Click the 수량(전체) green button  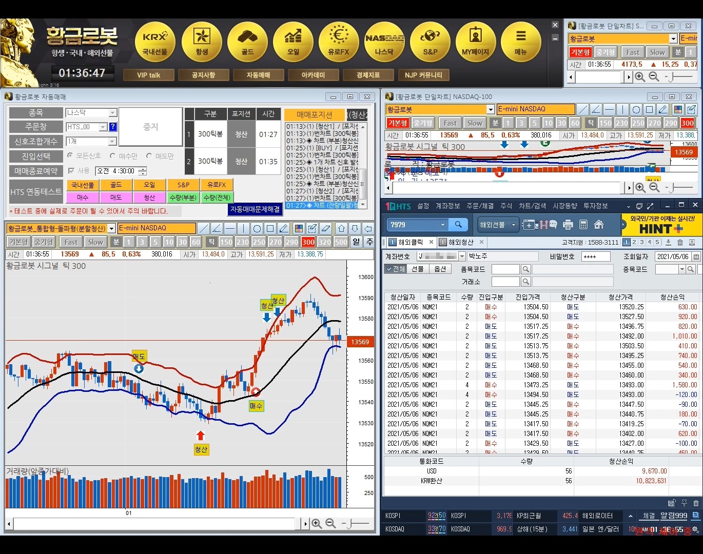(217, 197)
